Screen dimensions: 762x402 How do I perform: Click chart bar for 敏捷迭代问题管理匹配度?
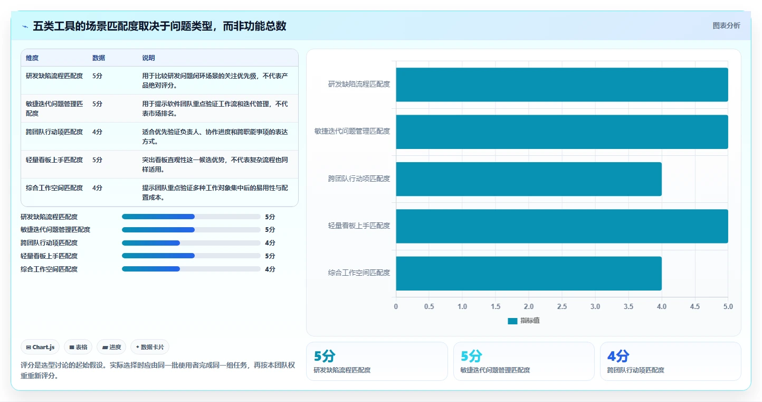(x=562, y=132)
